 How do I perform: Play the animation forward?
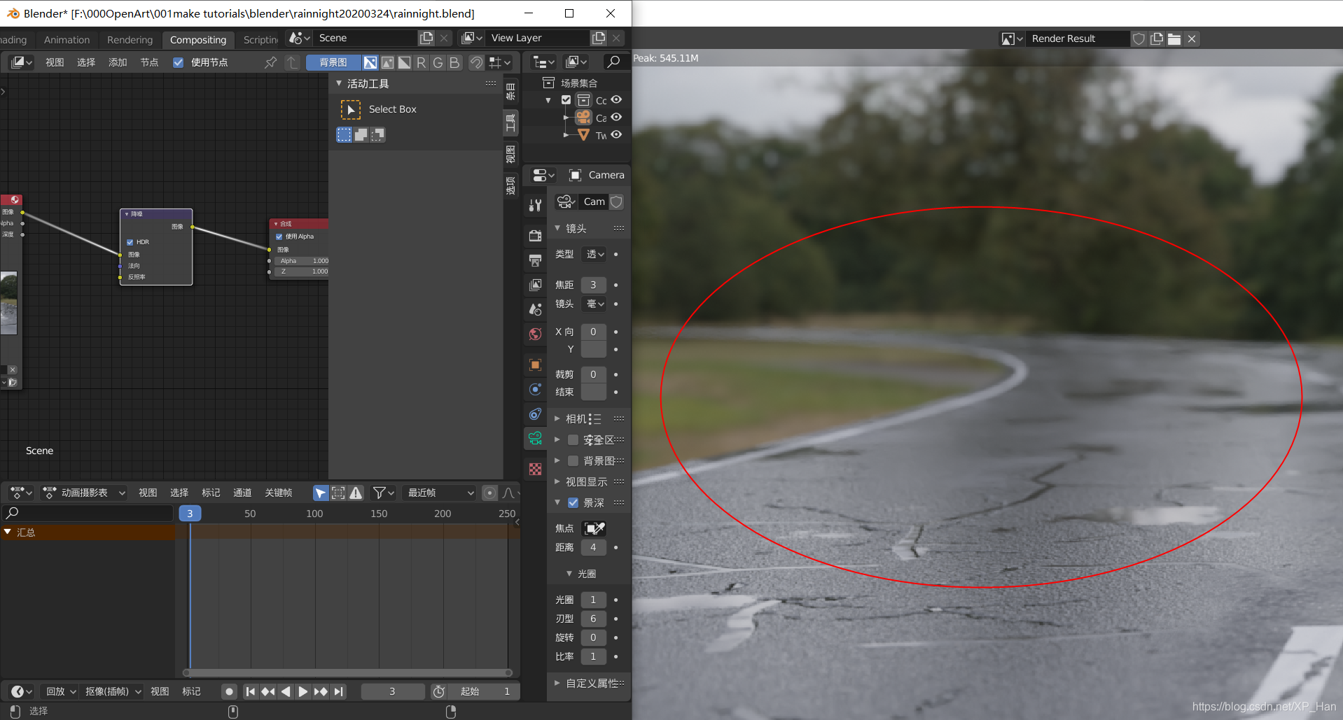click(x=302, y=691)
